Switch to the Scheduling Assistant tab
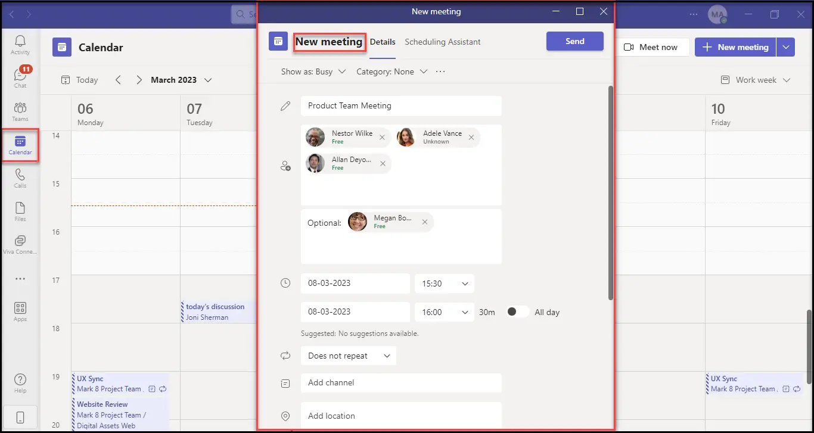814x433 pixels. (442, 42)
